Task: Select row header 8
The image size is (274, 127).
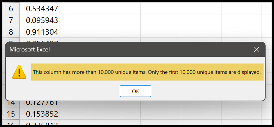Action: [x=11, y=32]
